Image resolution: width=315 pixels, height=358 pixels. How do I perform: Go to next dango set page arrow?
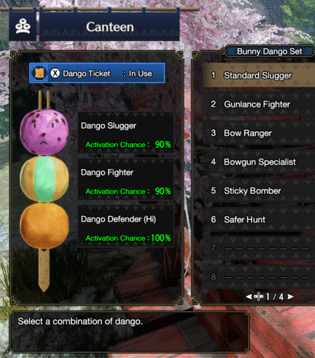click(290, 296)
